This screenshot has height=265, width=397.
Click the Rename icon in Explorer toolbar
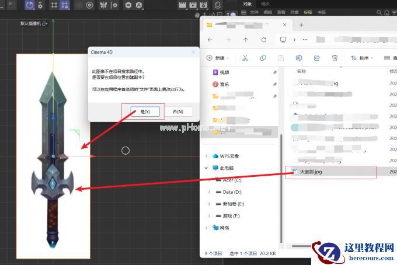(299, 58)
